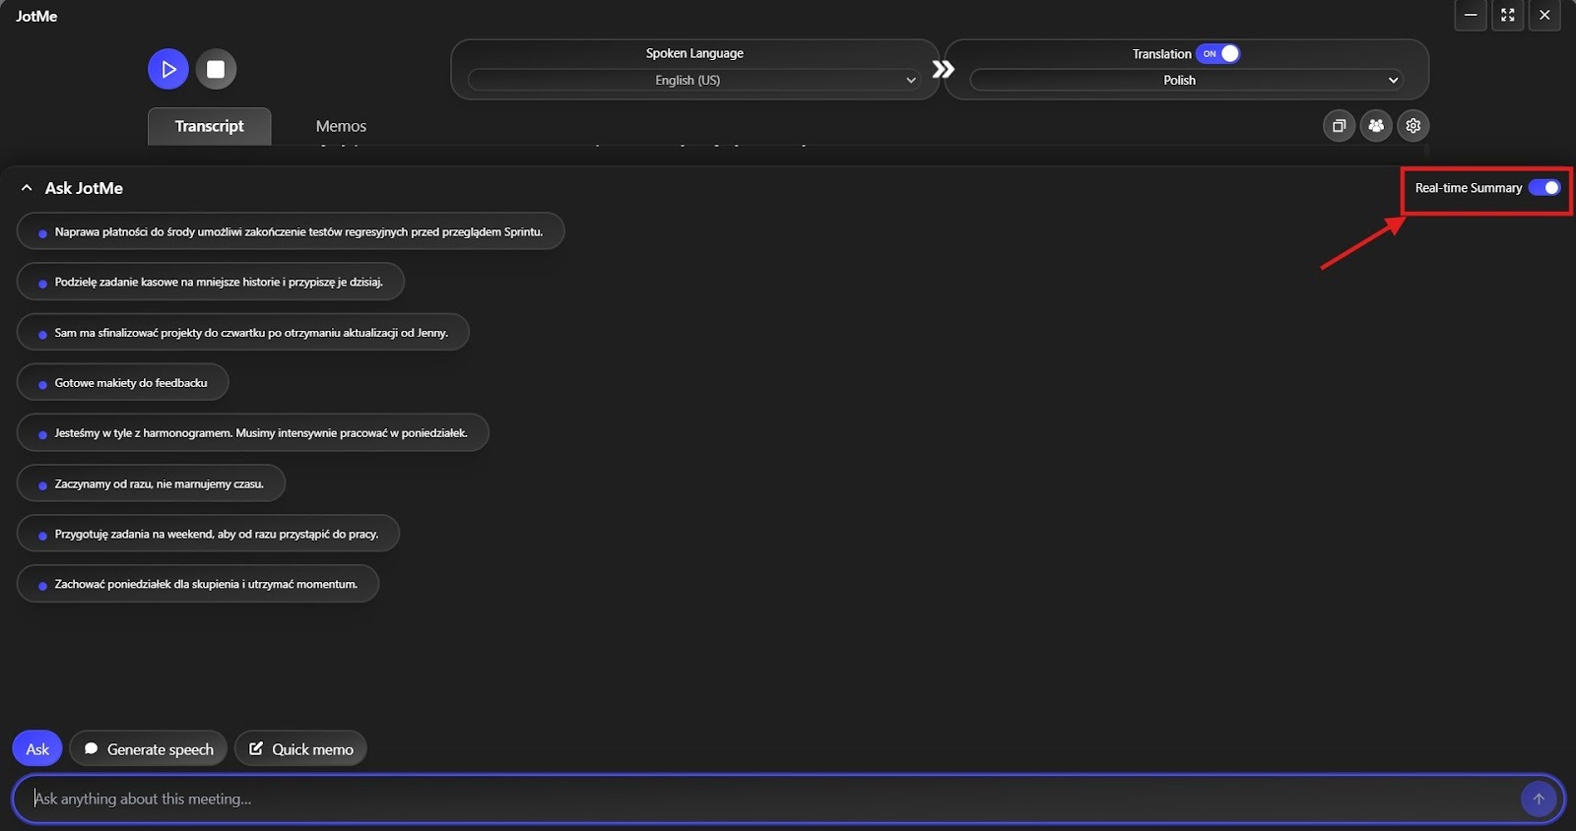Stop recording with the square stop button
Screen dimensions: 1576x831
[216, 69]
